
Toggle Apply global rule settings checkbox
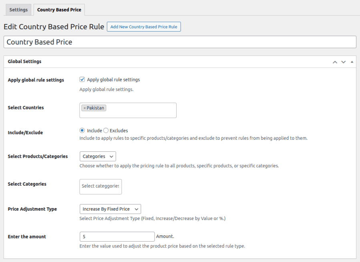point(82,79)
